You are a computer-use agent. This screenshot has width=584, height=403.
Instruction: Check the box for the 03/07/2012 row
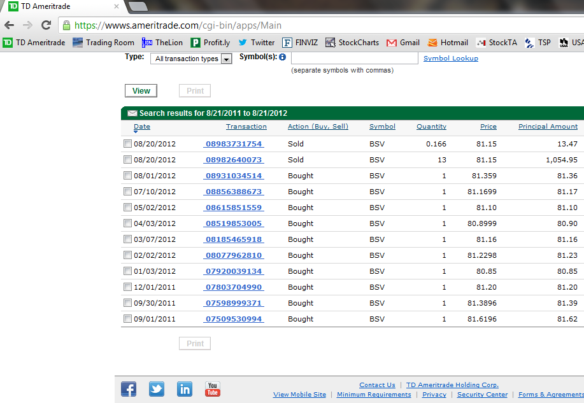[127, 239]
